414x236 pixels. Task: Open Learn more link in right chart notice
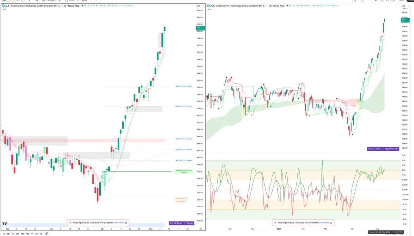click(x=324, y=223)
